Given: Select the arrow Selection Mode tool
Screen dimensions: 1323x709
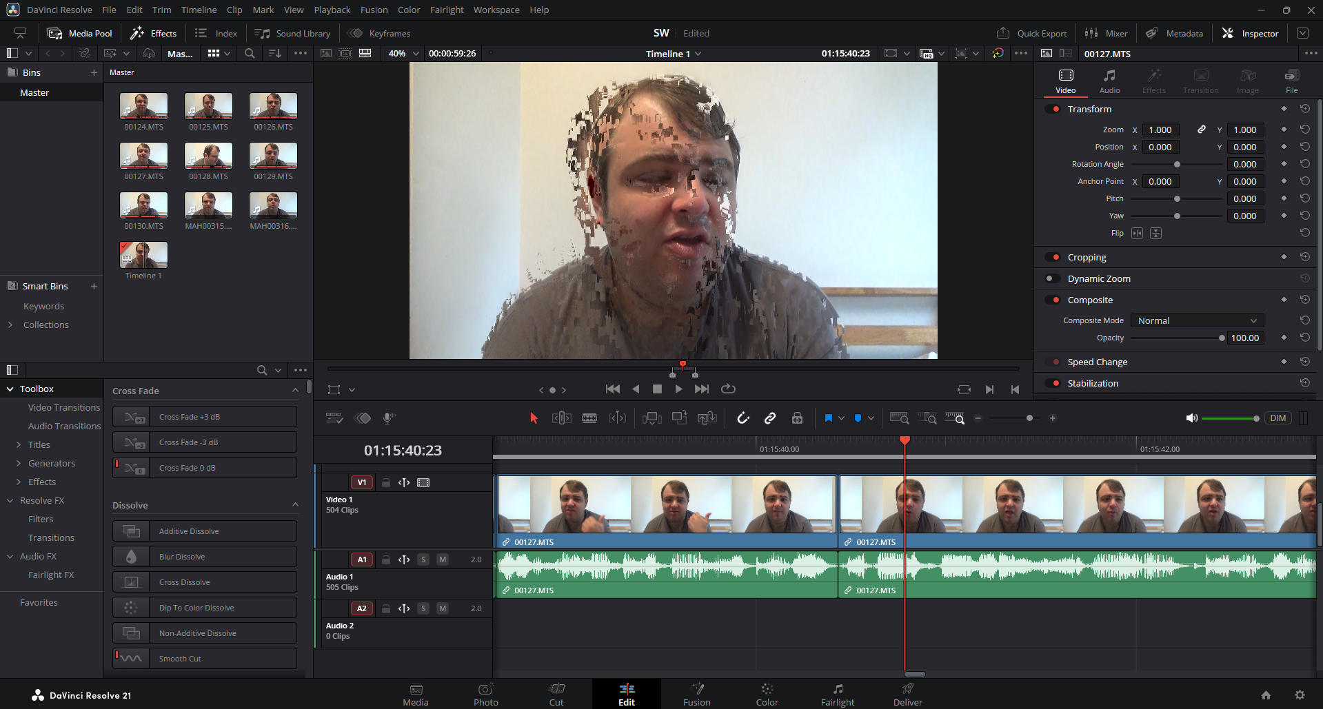Looking at the screenshot, I should click(x=534, y=418).
